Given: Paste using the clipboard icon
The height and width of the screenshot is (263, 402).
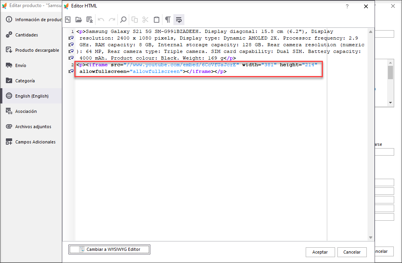Looking at the screenshot, I should [x=157, y=20].
